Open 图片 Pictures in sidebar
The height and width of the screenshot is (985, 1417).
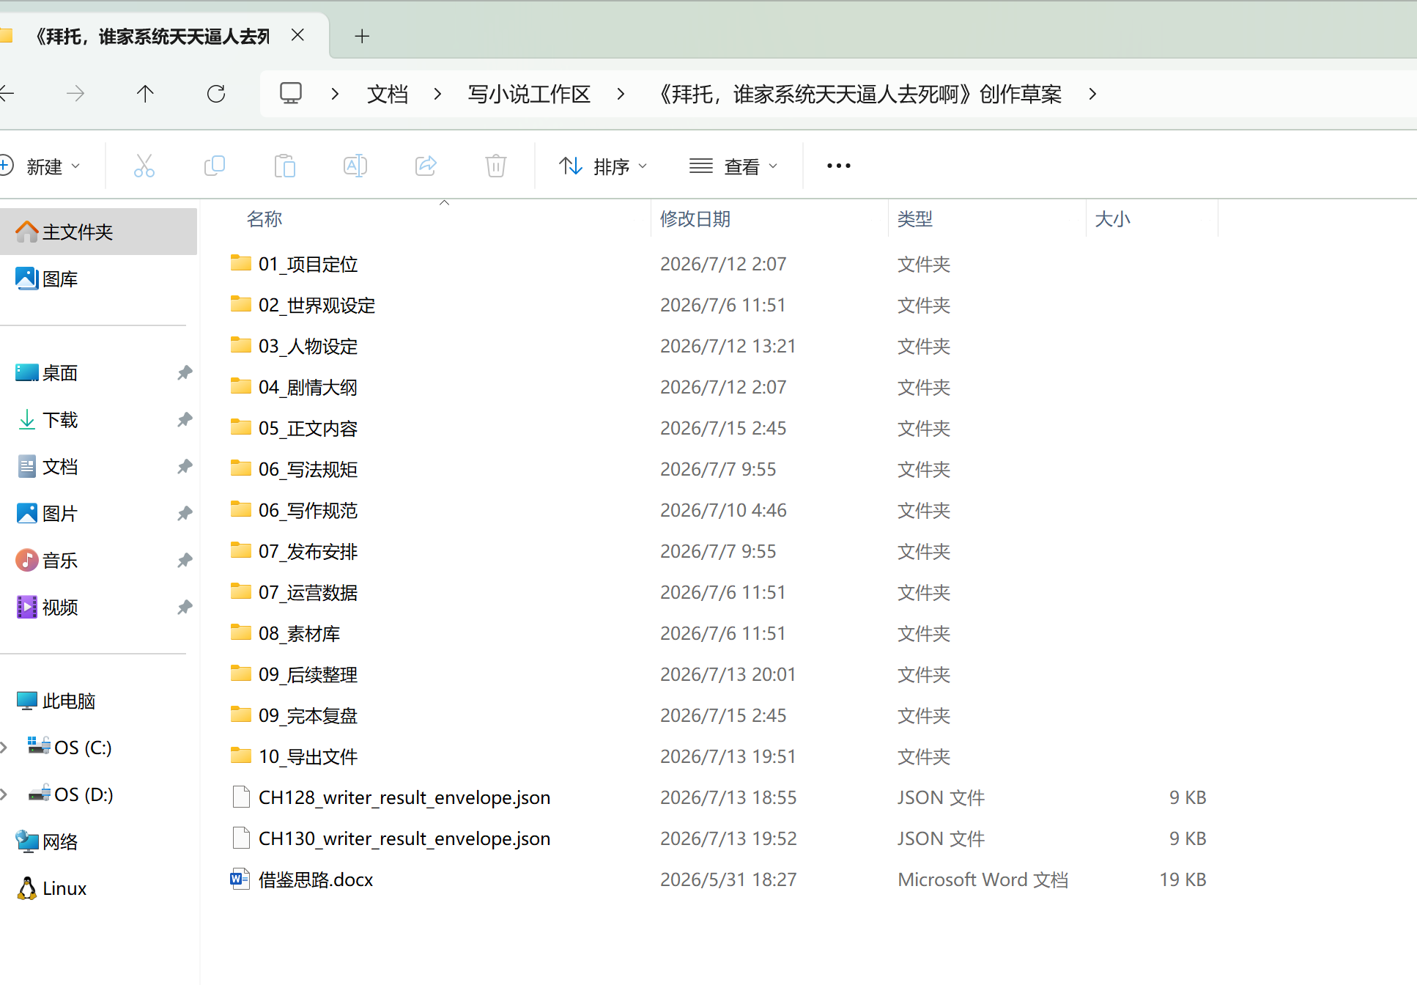coord(98,513)
